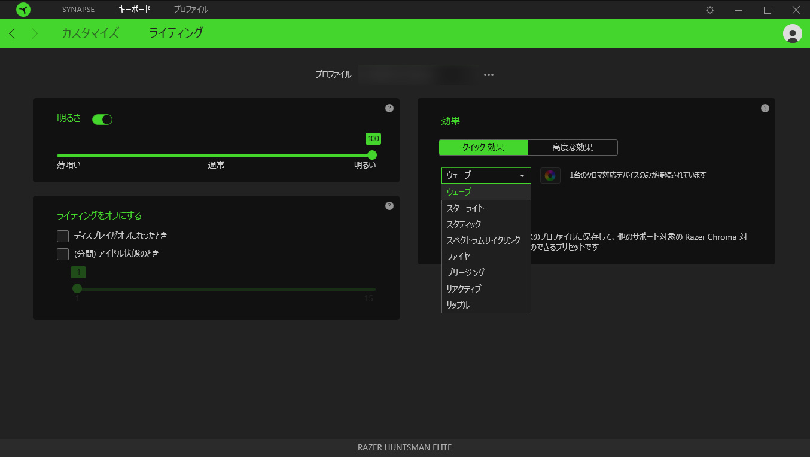The image size is (810, 457).
Task: Select スペクトラムサイクリング effect option
Action: pyautogui.click(x=486, y=240)
